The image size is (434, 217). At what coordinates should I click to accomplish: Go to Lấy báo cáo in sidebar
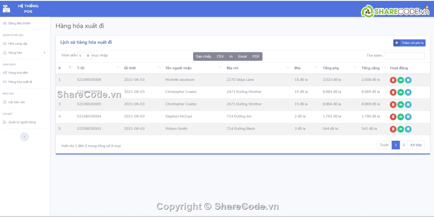click(16, 102)
